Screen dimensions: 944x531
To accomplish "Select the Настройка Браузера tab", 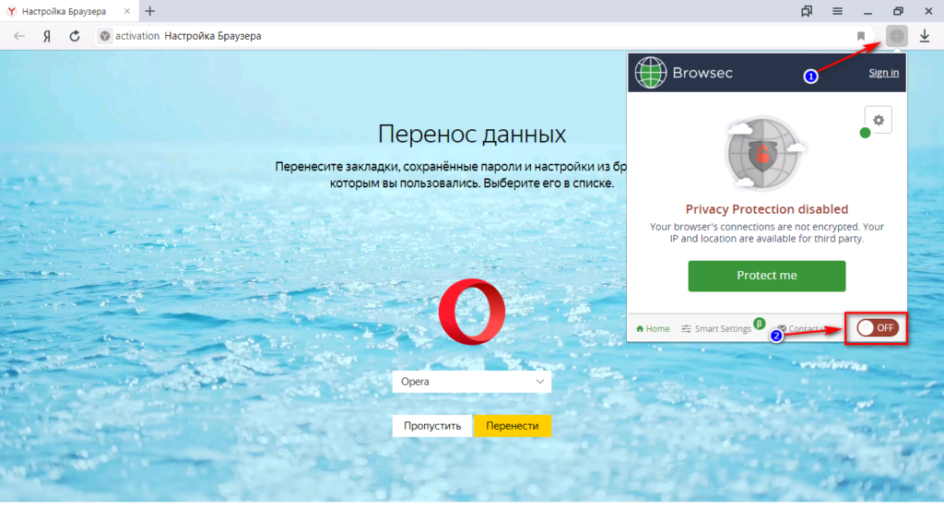I will [68, 11].
